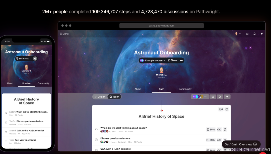Click to-do check icon on phone
Viewport: 271px width, 154px height.
pos(6,123)
